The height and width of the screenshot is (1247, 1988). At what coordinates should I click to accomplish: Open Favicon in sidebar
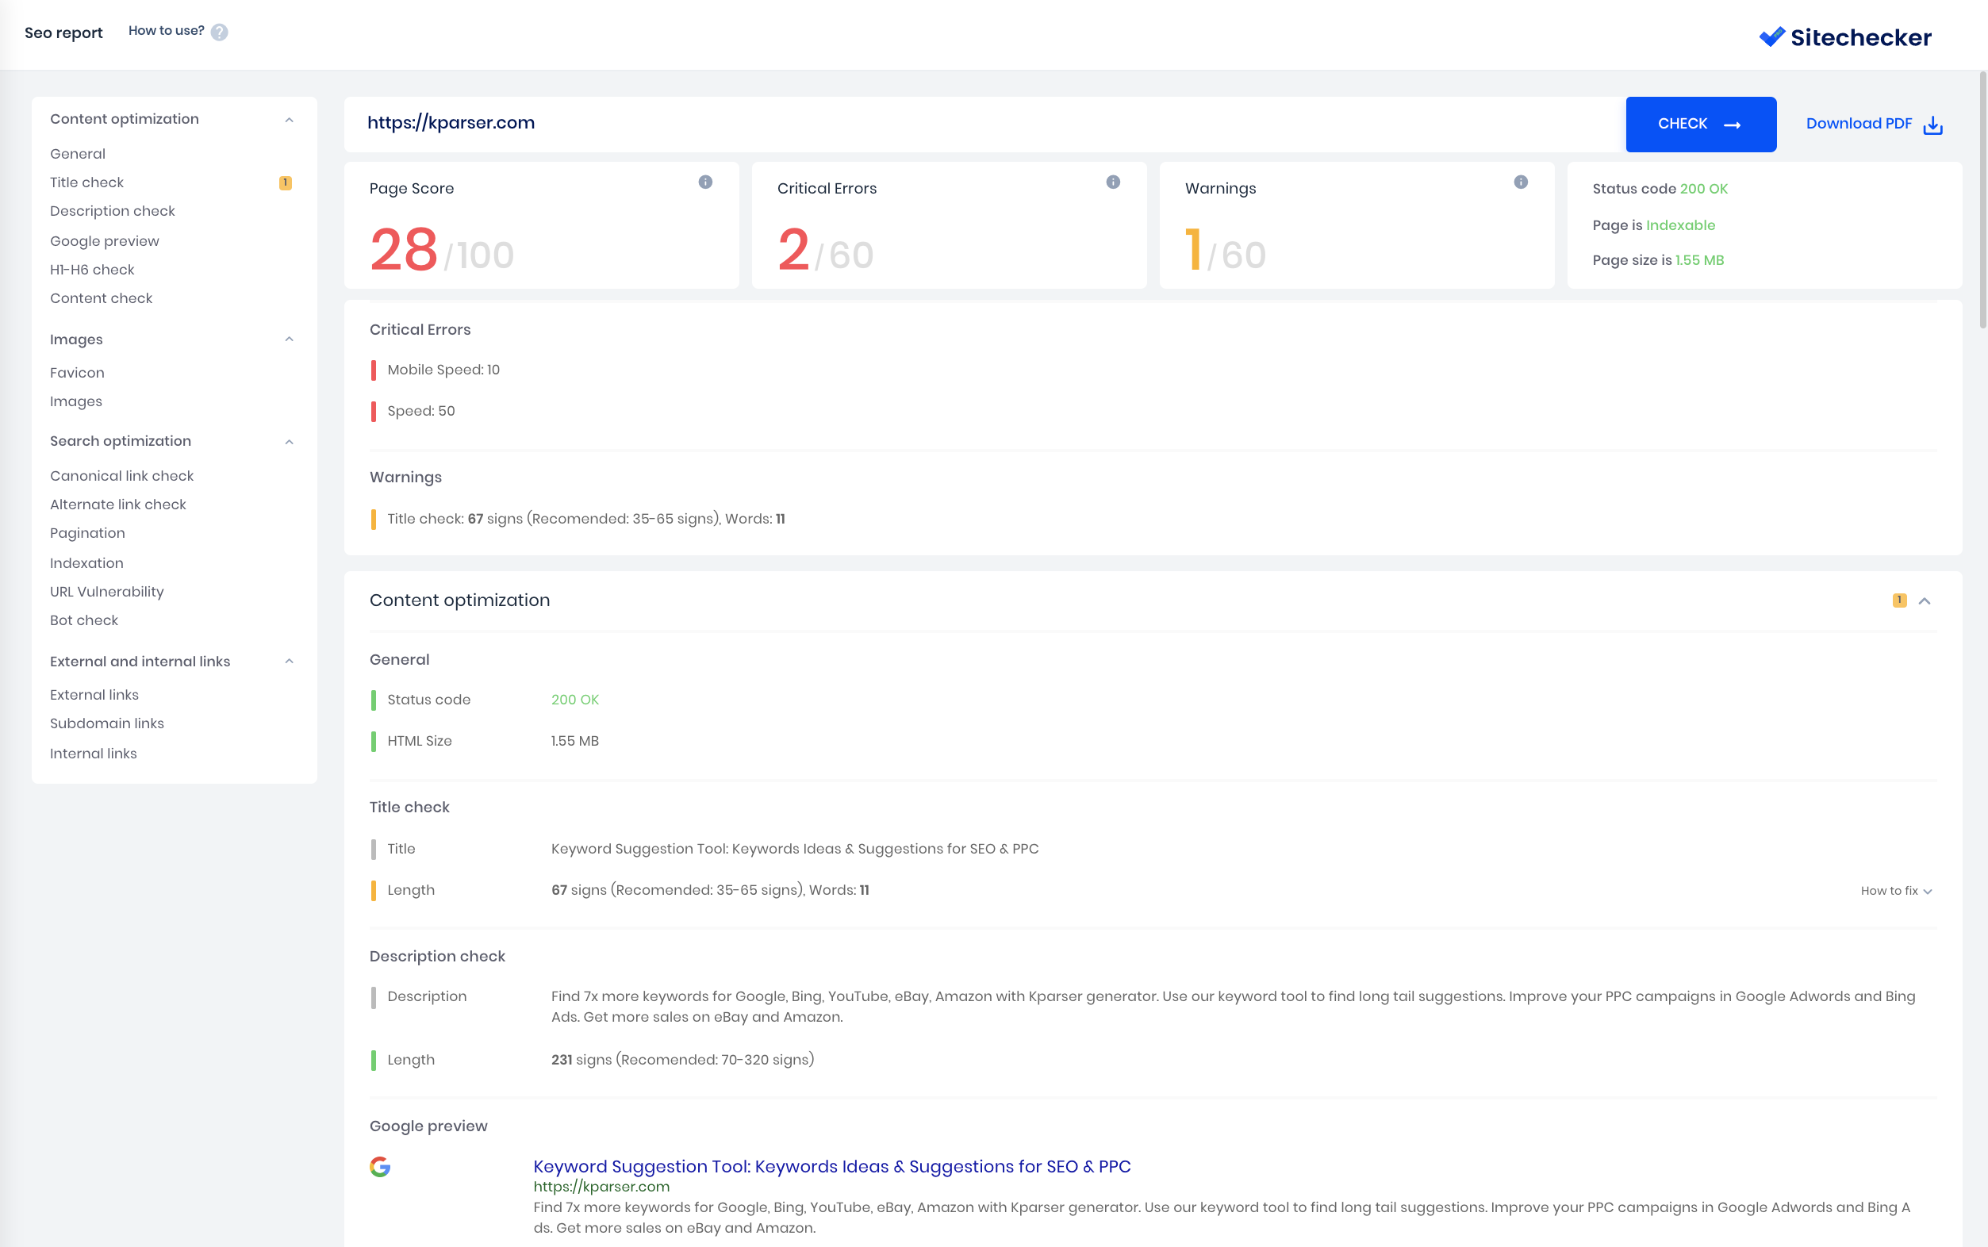pyautogui.click(x=77, y=373)
